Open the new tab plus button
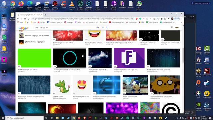The height and width of the screenshot is (120, 213). 45,15
